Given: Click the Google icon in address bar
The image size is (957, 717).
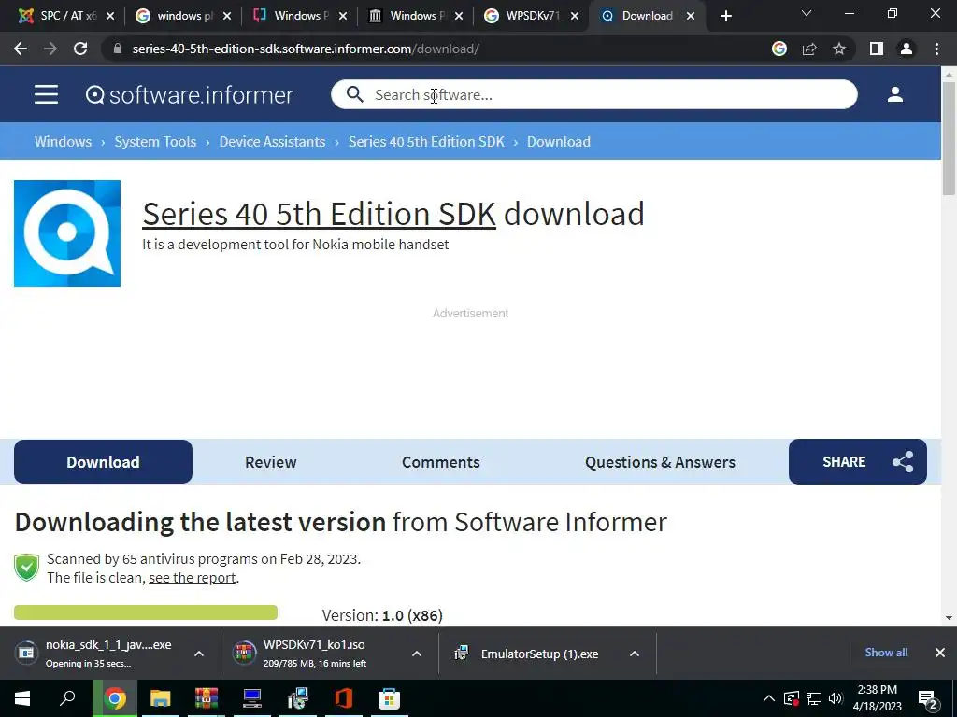Looking at the screenshot, I should [778, 49].
